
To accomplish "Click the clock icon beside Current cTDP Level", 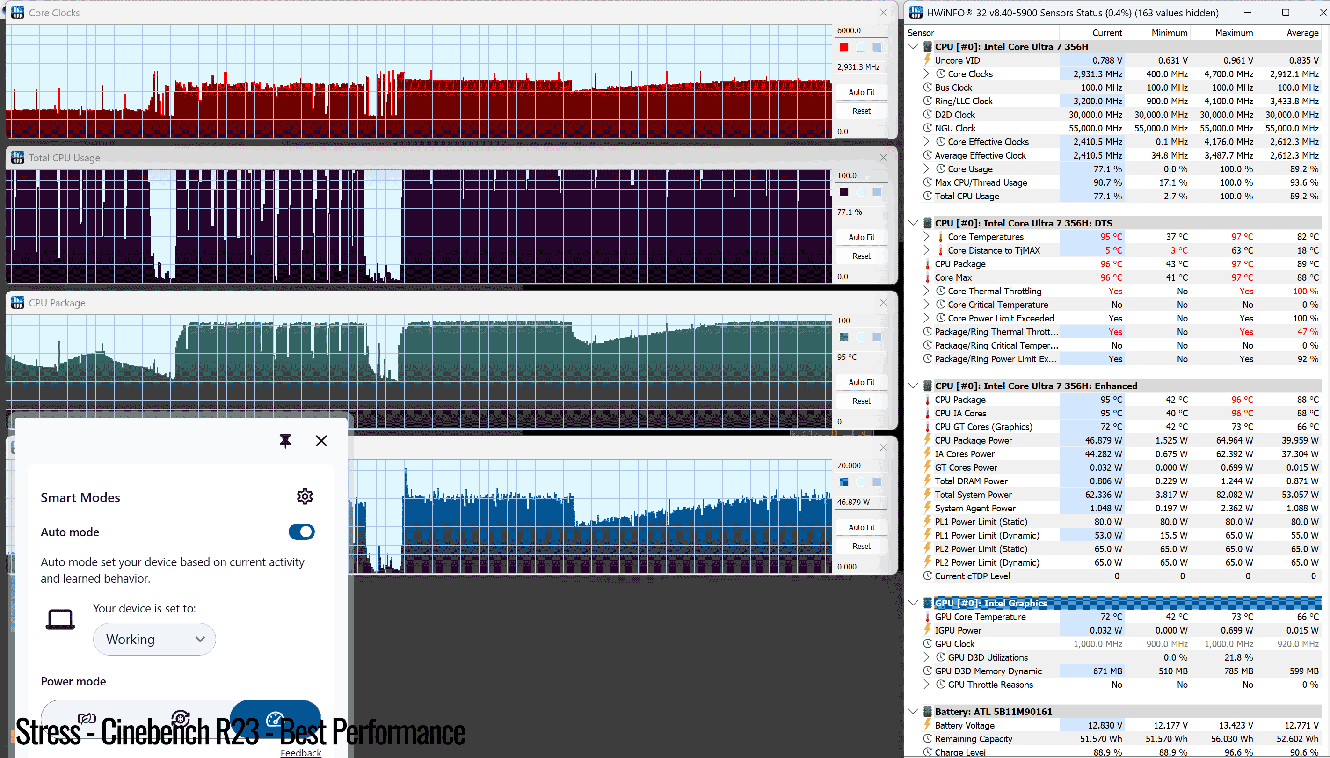I will (x=927, y=576).
